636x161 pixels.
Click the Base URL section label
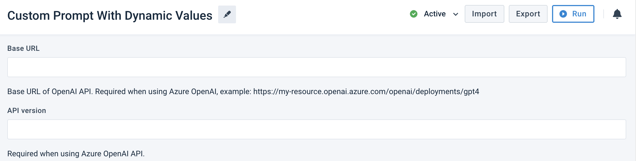[24, 48]
